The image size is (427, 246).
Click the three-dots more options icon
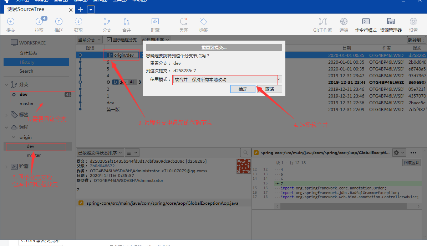pos(413,152)
